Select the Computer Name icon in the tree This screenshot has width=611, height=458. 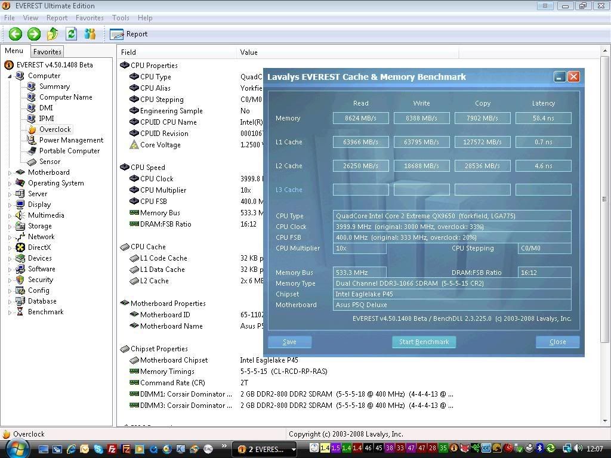tap(32, 97)
